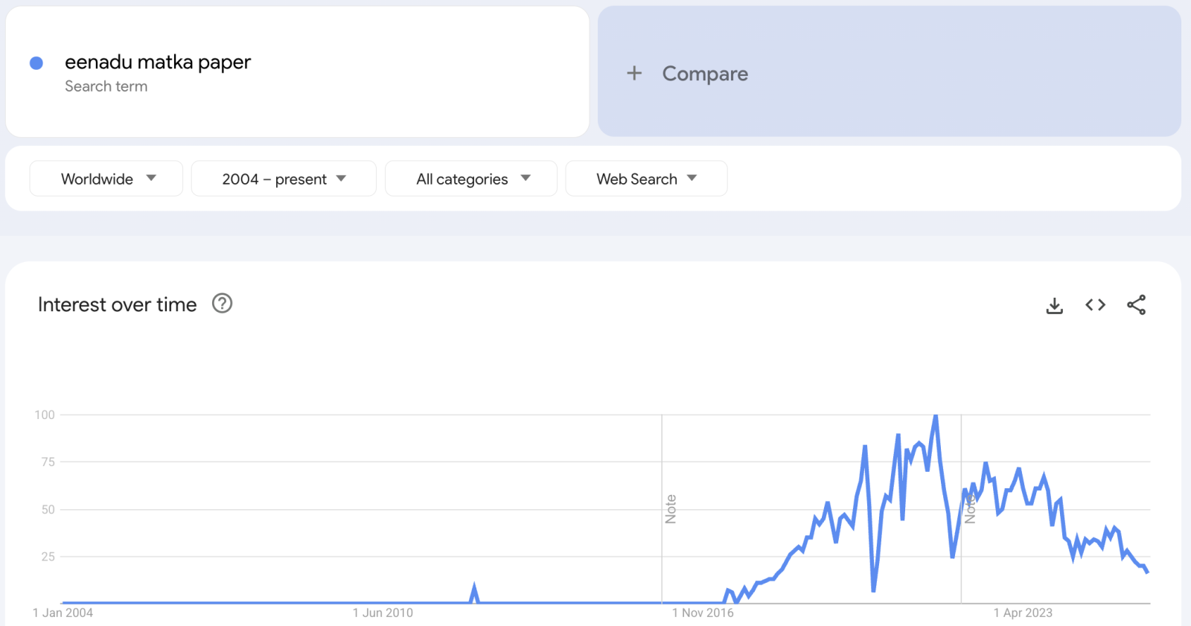This screenshot has height=626, width=1191.
Task: Open the All categories dropdown
Action: tap(470, 178)
